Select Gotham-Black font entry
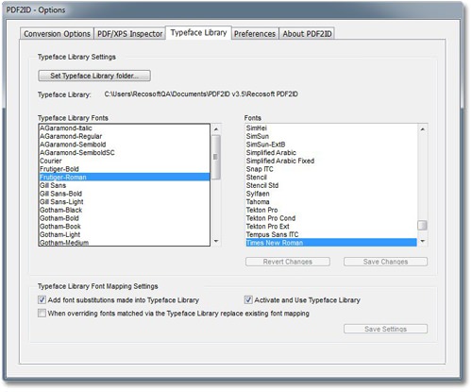This screenshot has height=392, width=472. 125,210
